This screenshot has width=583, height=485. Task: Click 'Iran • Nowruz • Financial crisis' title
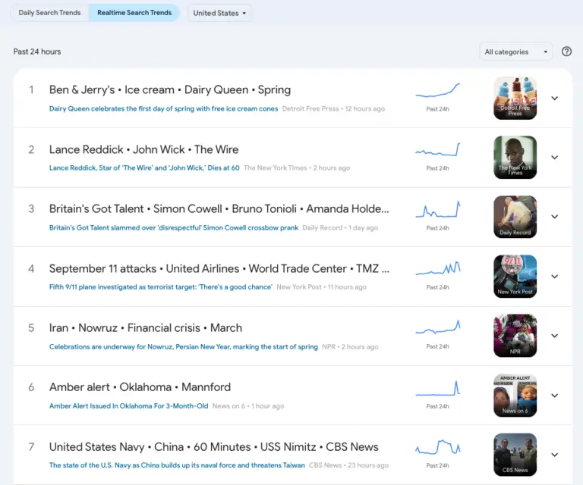point(146,328)
